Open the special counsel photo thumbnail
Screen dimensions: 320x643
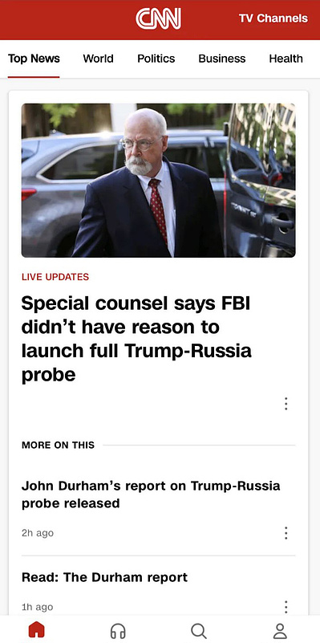click(x=159, y=181)
